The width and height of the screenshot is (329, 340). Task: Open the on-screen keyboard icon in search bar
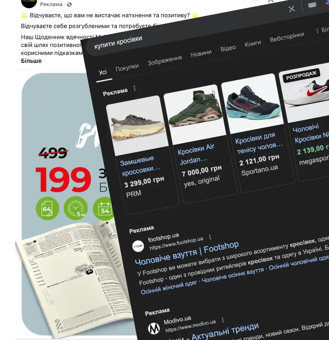[x=312, y=5]
